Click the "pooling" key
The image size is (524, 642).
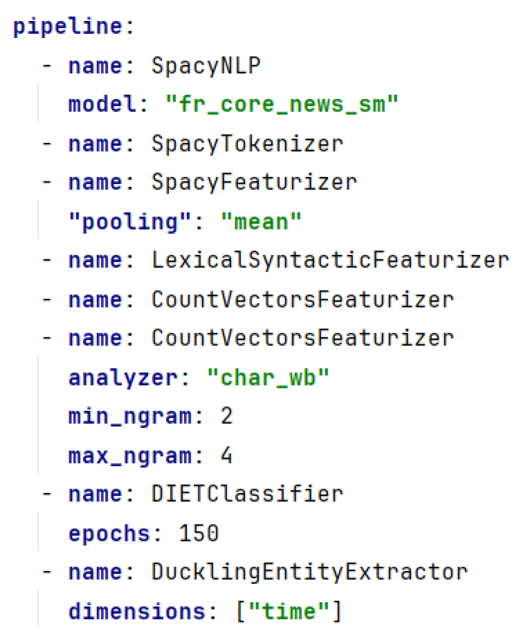tap(130, 222)
